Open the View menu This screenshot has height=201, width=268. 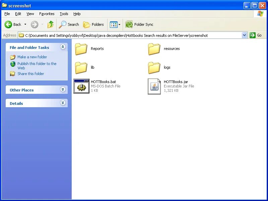pos(30,14)
